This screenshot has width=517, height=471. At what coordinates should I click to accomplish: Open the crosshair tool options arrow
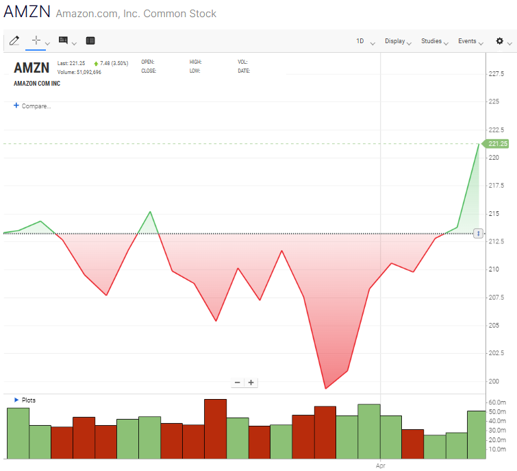point(47,44)
